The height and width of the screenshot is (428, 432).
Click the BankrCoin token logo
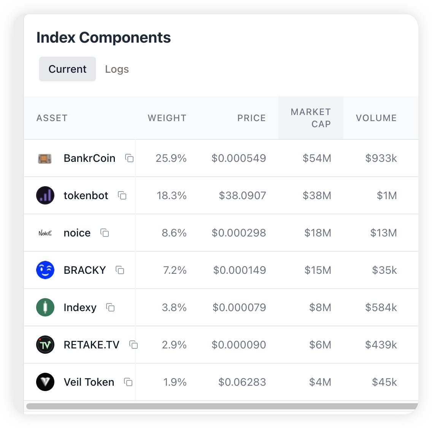pyautogui.click(x=45, y=158)
